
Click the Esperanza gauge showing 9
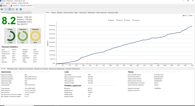23,36
